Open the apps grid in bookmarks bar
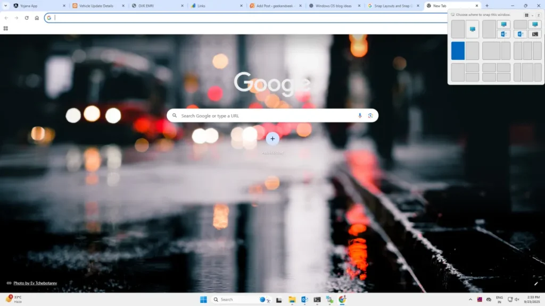Viewport: 545px width, 306px height. [x=6, y=28]
